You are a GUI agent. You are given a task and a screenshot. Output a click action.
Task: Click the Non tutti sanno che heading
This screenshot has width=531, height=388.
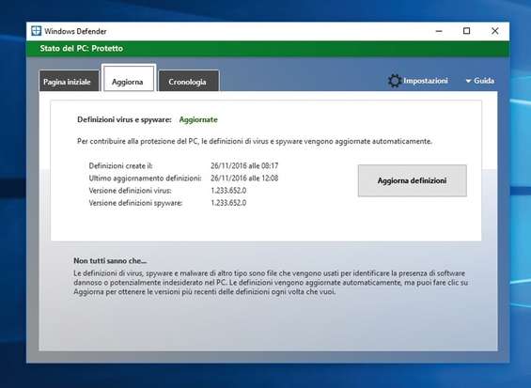tap(110, 260)
